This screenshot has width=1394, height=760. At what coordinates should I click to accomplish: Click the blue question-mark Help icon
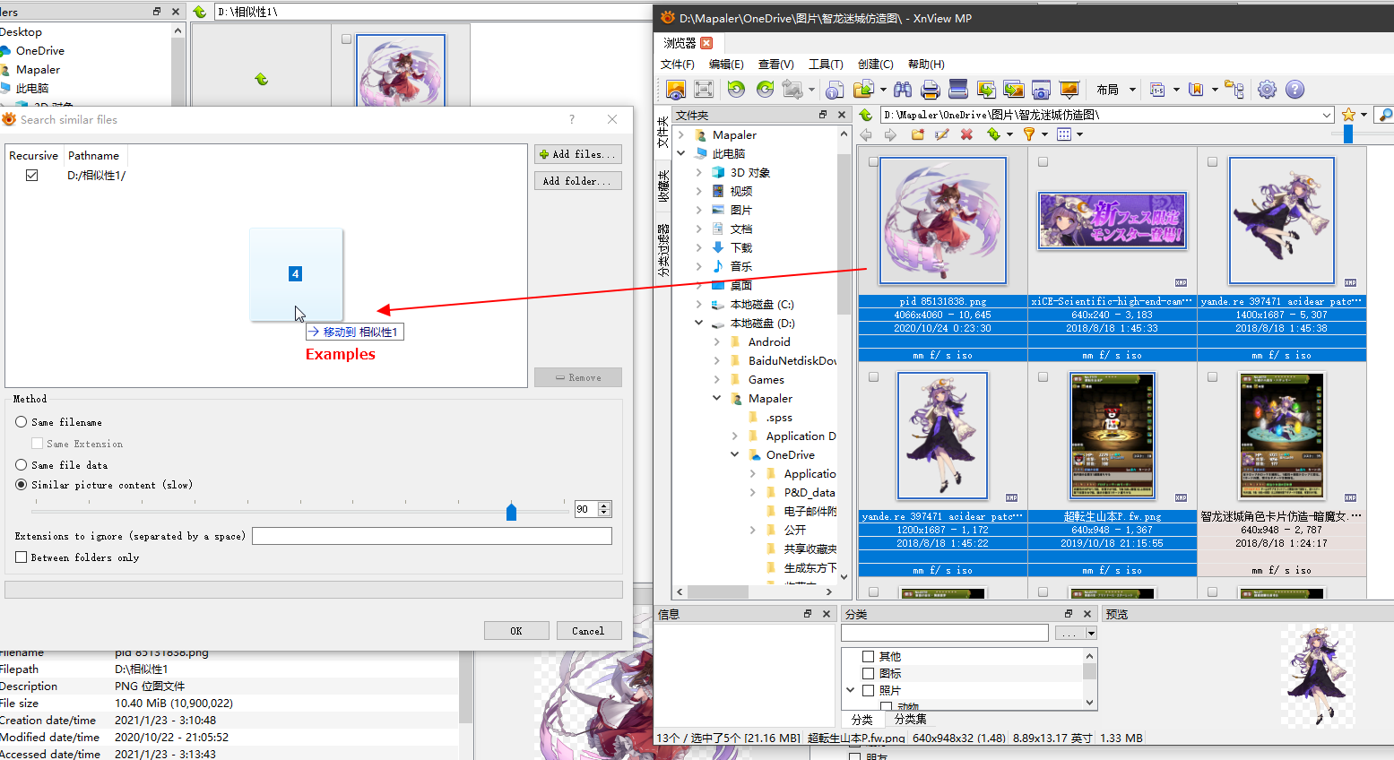(x=1294, y=90)
